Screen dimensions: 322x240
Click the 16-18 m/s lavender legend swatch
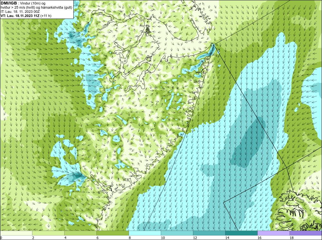click(273, 233)
